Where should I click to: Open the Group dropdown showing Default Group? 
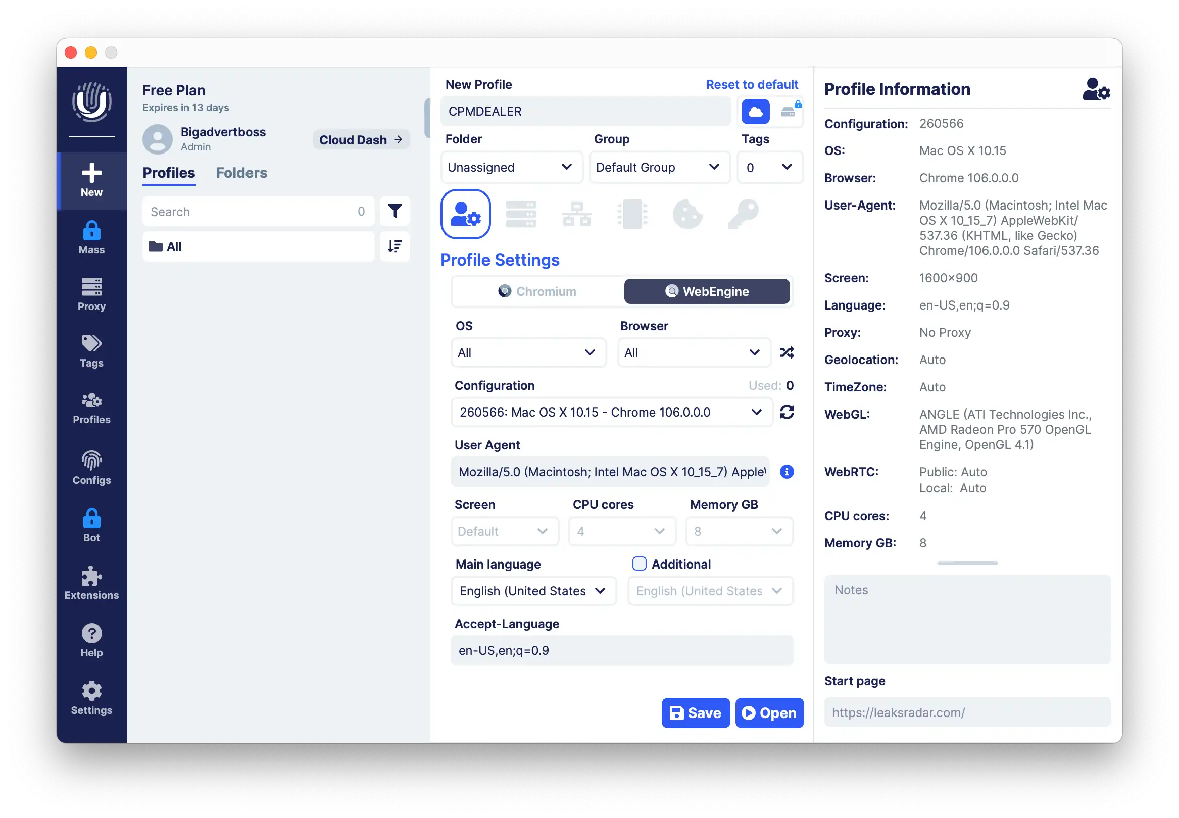click(659, 167)
